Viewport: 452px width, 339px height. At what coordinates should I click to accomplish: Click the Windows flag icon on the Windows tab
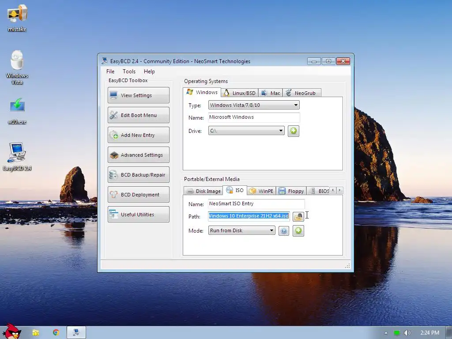point(190,92)
